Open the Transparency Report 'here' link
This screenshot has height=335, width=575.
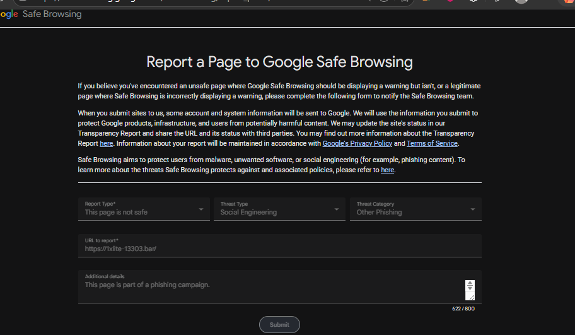(107, 143)
